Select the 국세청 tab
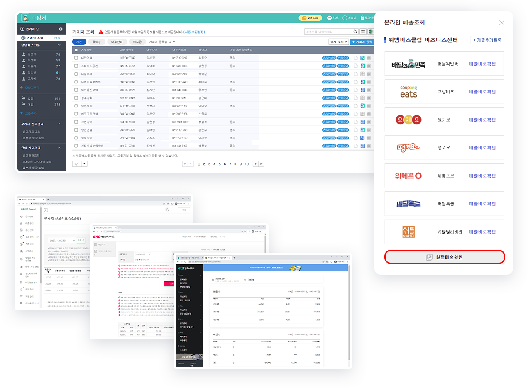Viewport: 528px width, 388px height. tap(97, 42)
